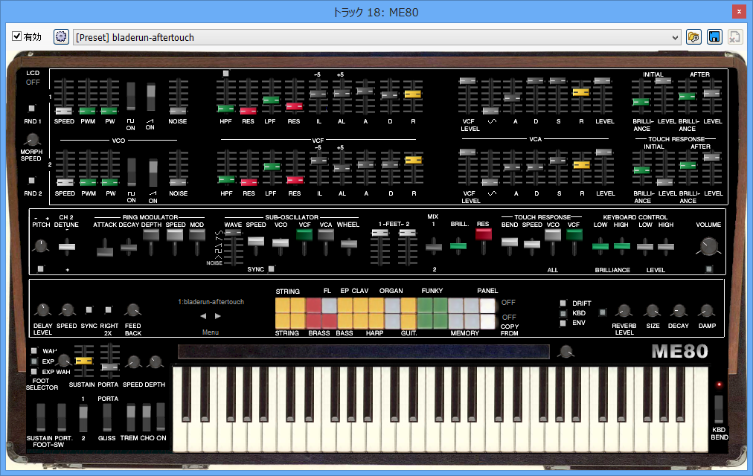
Task: Click the delay SPEED knob
Action: [x=67, y=310]
